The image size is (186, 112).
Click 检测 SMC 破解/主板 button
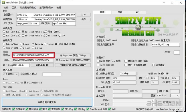pyautogui.click(x=159, y=73)
